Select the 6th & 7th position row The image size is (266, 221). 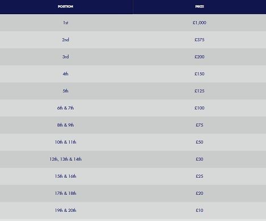[x=133, y=108]
